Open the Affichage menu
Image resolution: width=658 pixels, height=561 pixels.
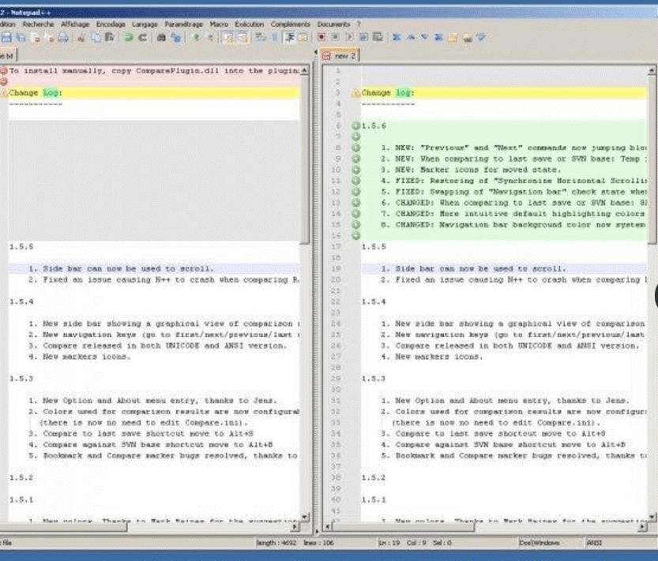click(x=75, y=24)
